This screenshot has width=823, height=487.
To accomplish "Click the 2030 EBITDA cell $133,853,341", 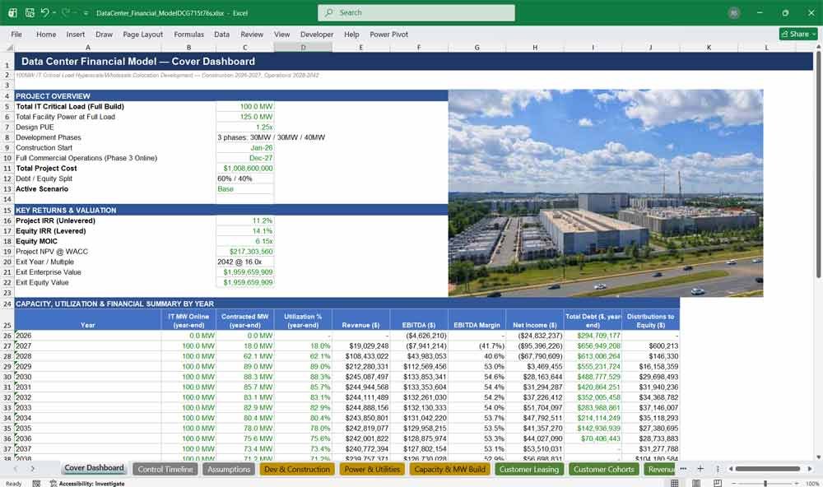I will (419, 377).
